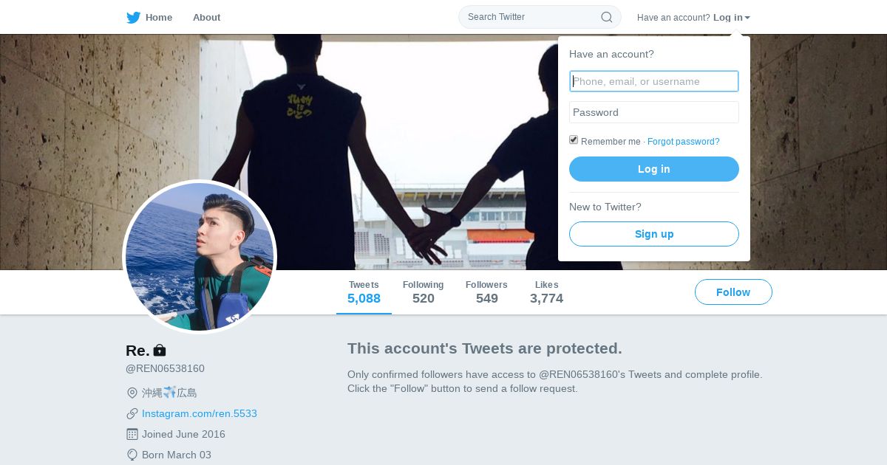
Task: Click the link chain icon
Action: click(132, 413)
